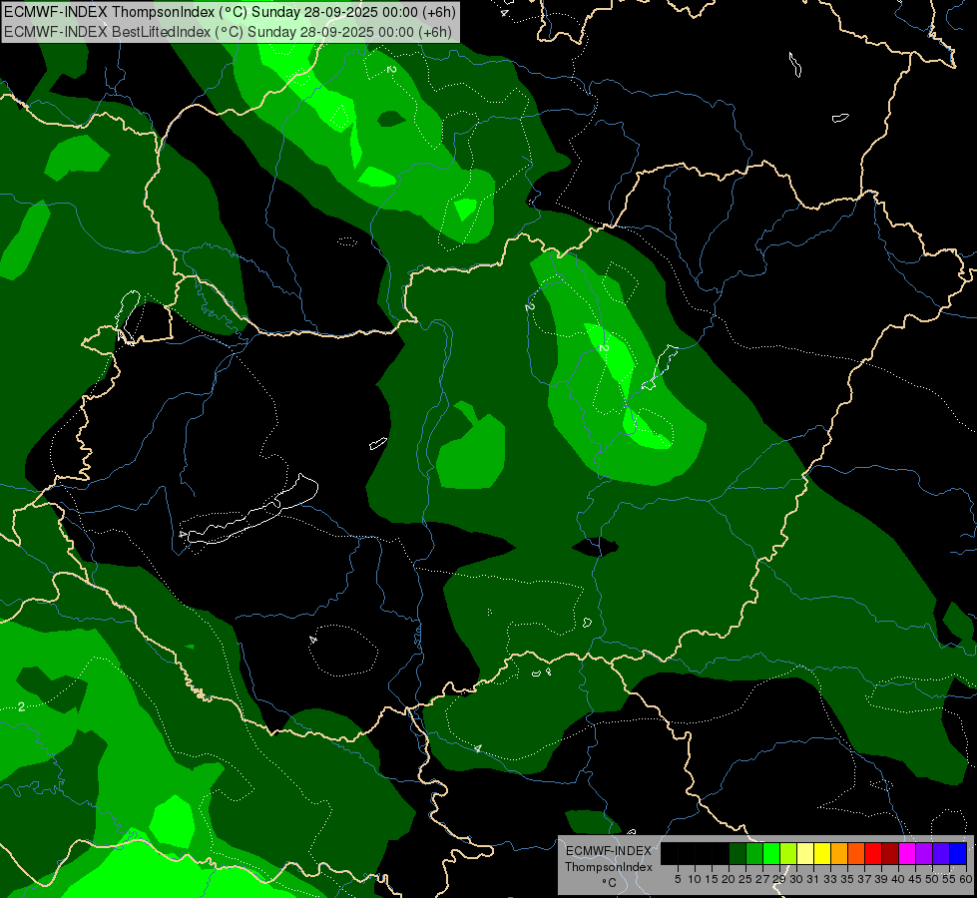Select the indigo 50–55 legend swatch
The width and height of the screenshot is (977, 898).
coord(941,853)
